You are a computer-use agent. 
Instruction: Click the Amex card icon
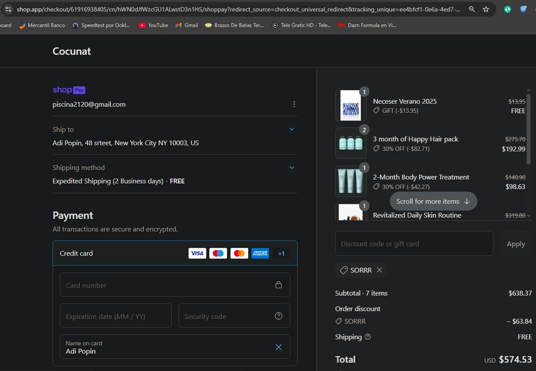click(260, 253)
